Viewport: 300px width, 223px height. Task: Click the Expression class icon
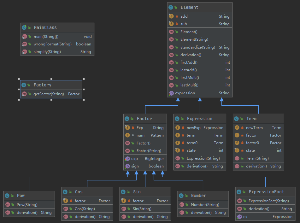(x=177, y=119)
